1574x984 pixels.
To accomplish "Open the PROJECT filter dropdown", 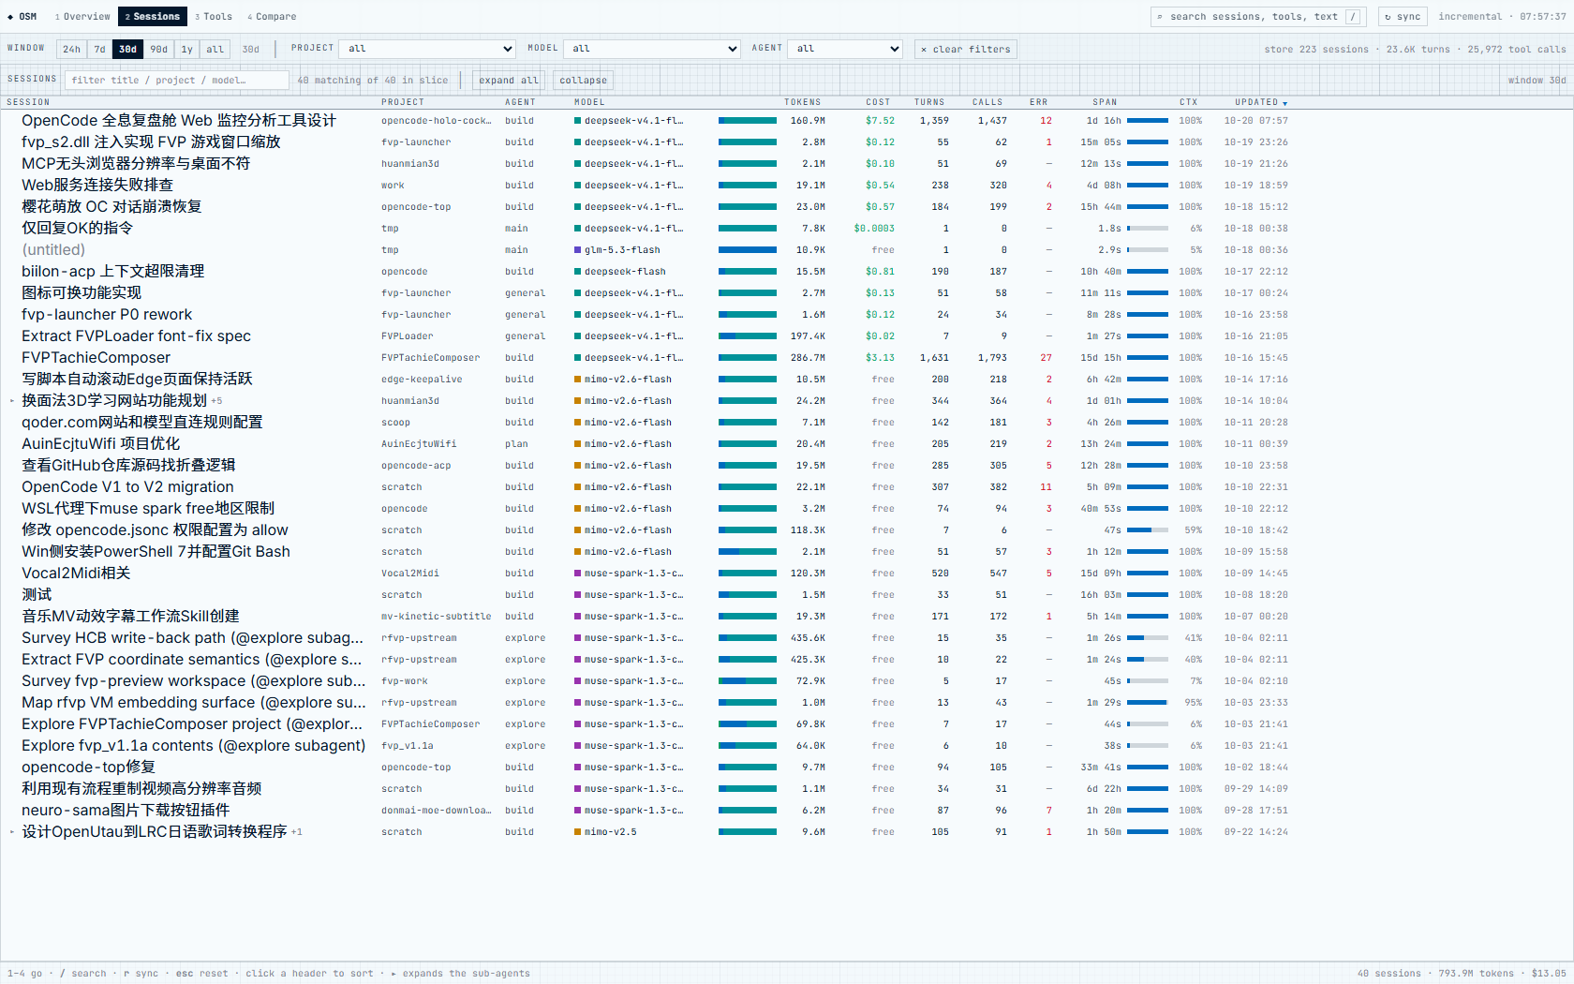I will tap(427, 49).
